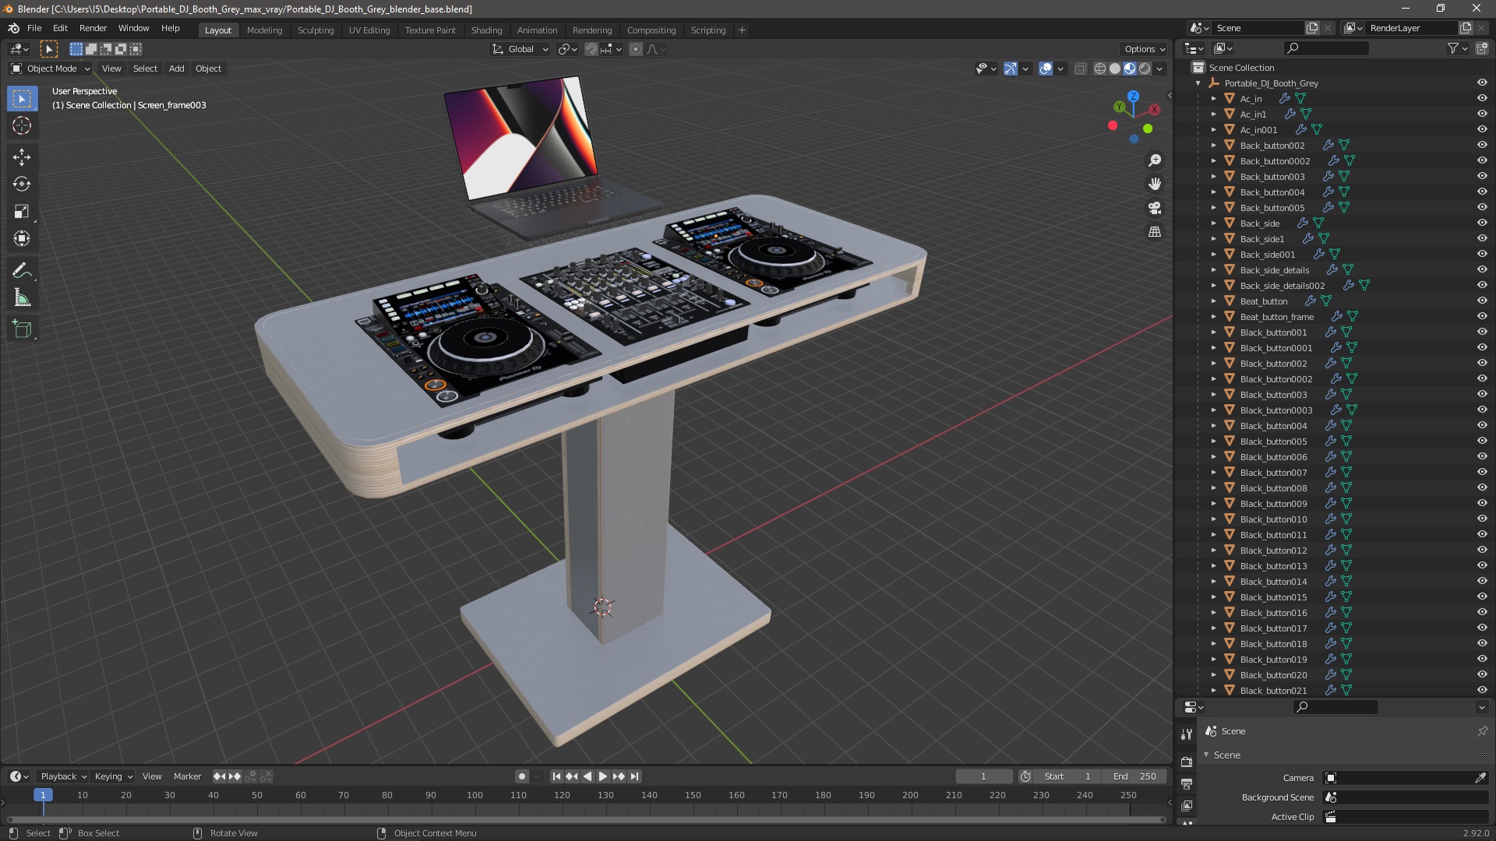Image resolution: width=1496 pixels, height=841 pixels.
Task: Click the Camera eyedropper icon
Action: (x=1480, y=778)
